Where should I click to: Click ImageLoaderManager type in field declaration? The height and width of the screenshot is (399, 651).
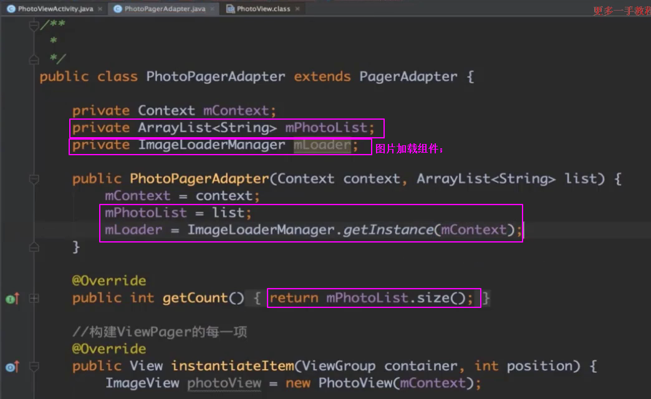point(211,145)
